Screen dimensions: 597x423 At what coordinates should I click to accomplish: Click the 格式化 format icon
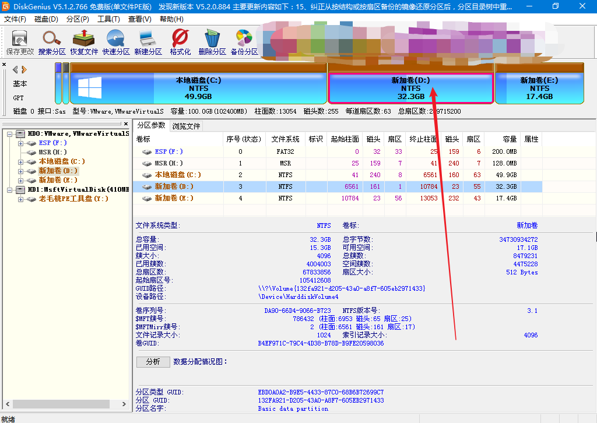[x=180, y=42]
